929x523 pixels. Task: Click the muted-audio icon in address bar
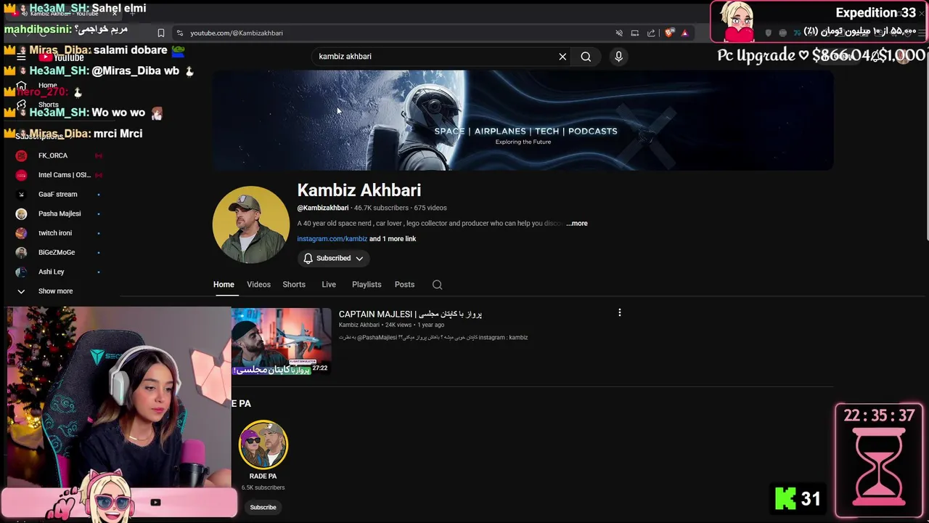click(619, 33)
